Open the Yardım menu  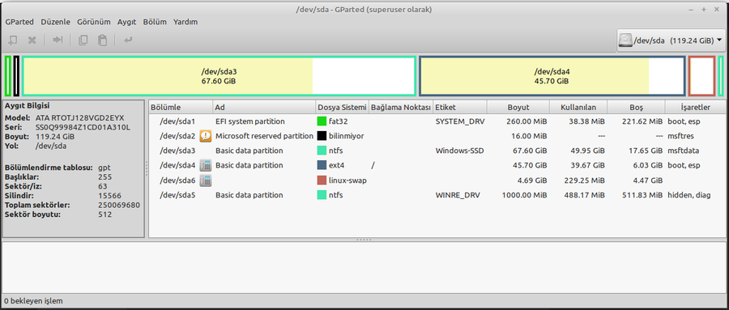tap(185, 22)
